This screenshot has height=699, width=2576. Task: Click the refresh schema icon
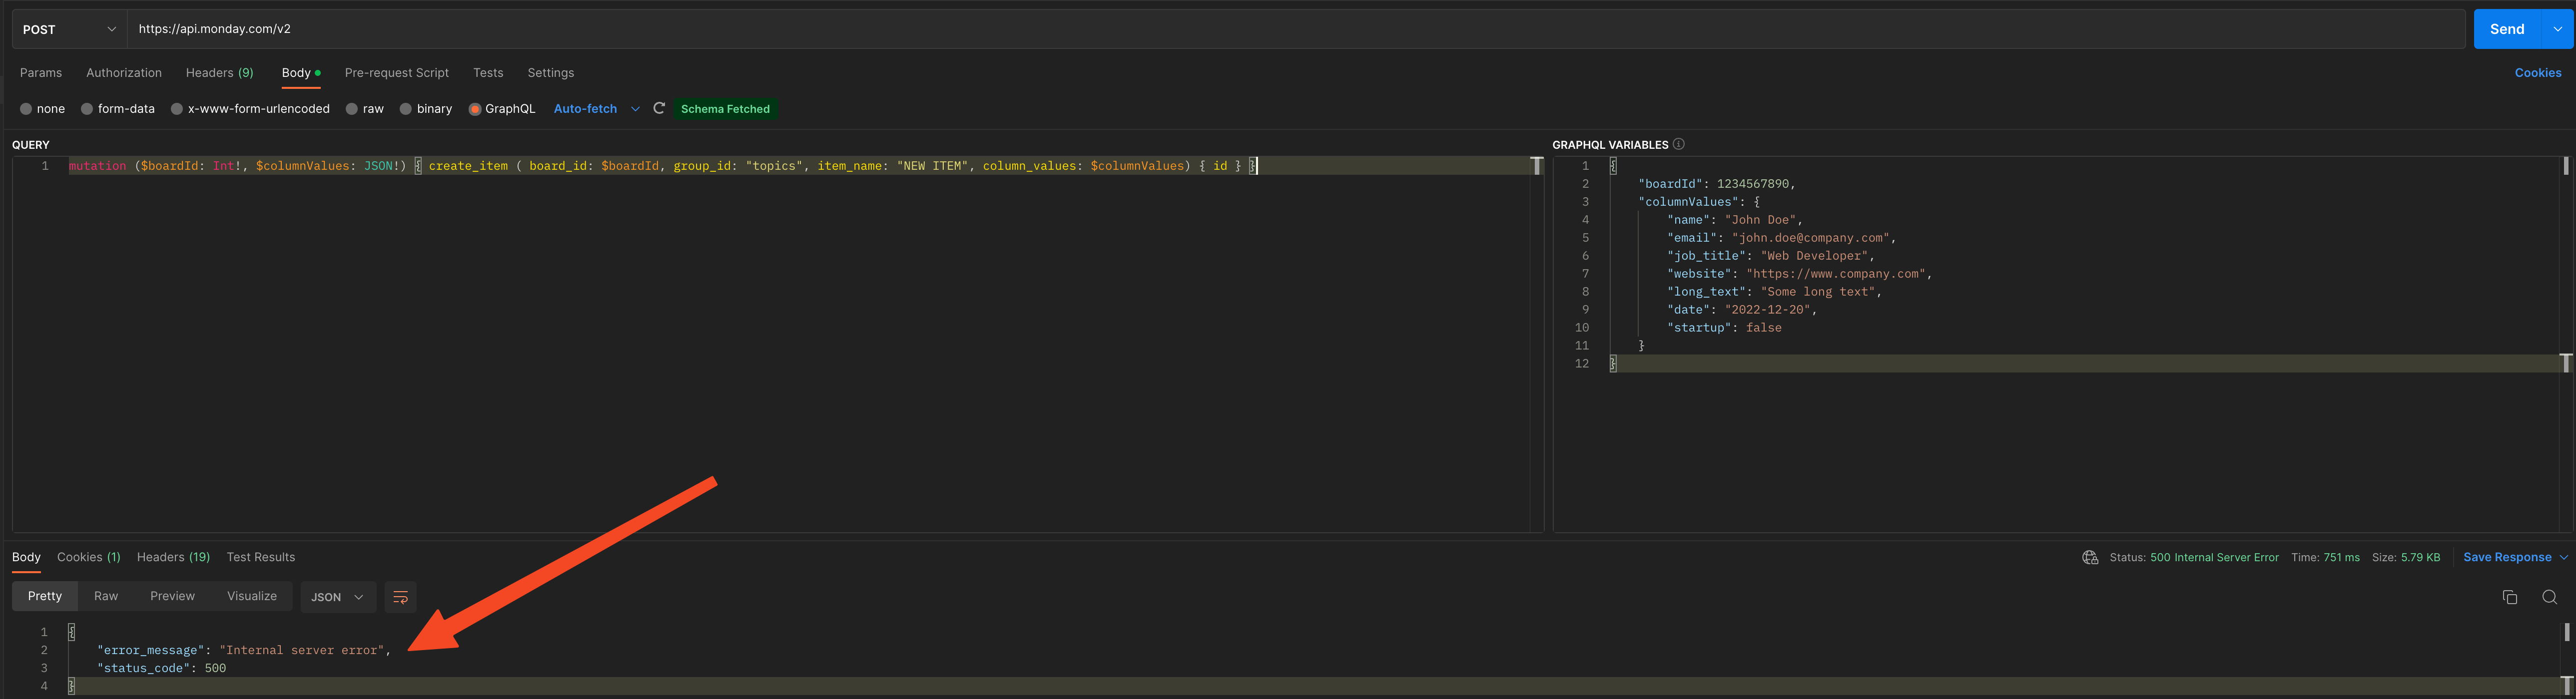[659, 108]
